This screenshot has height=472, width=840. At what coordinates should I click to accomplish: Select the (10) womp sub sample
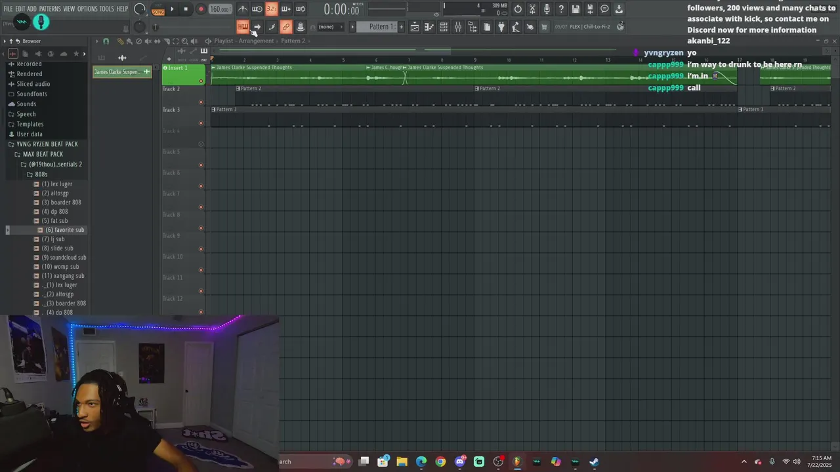(x=56, y=267)
